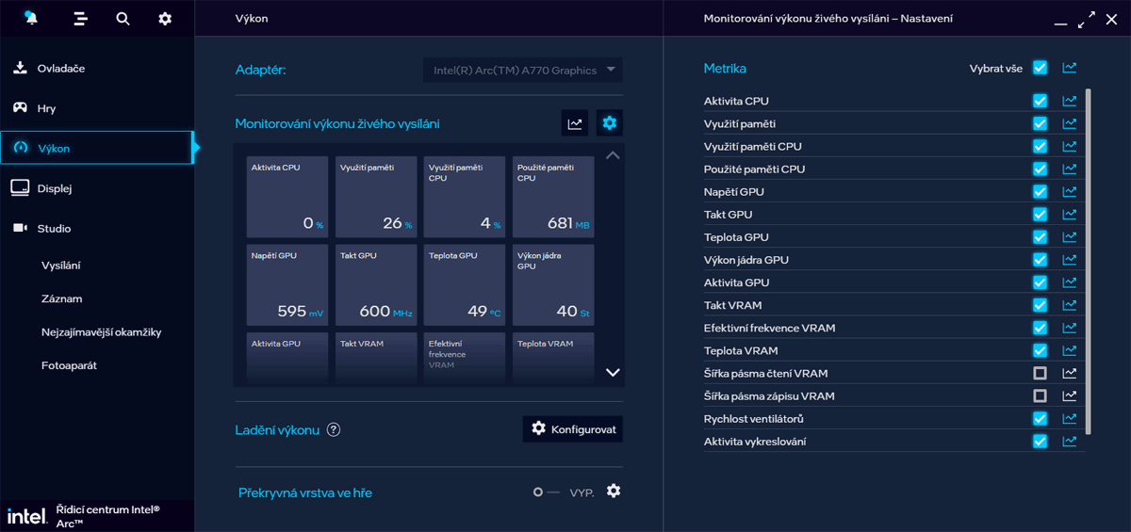
Task: Collapse telemetry tiles with up chevron
Action: [613, 155]
